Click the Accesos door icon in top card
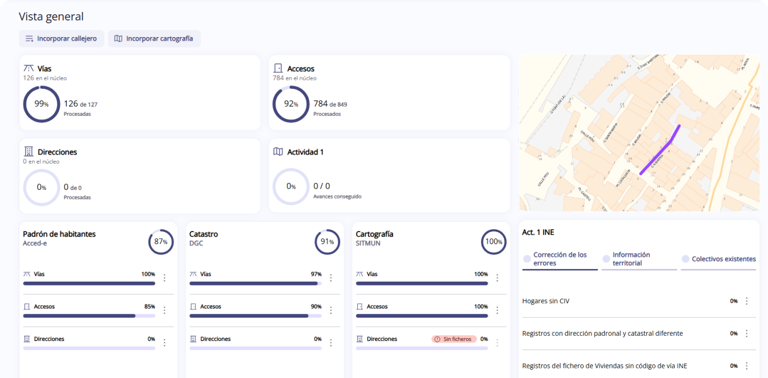Screen dimensions: 768x378 tap(278, 68)
